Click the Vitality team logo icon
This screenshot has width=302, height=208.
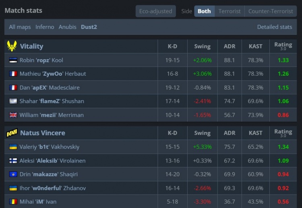pyautogui.click(x=11, y=46)
